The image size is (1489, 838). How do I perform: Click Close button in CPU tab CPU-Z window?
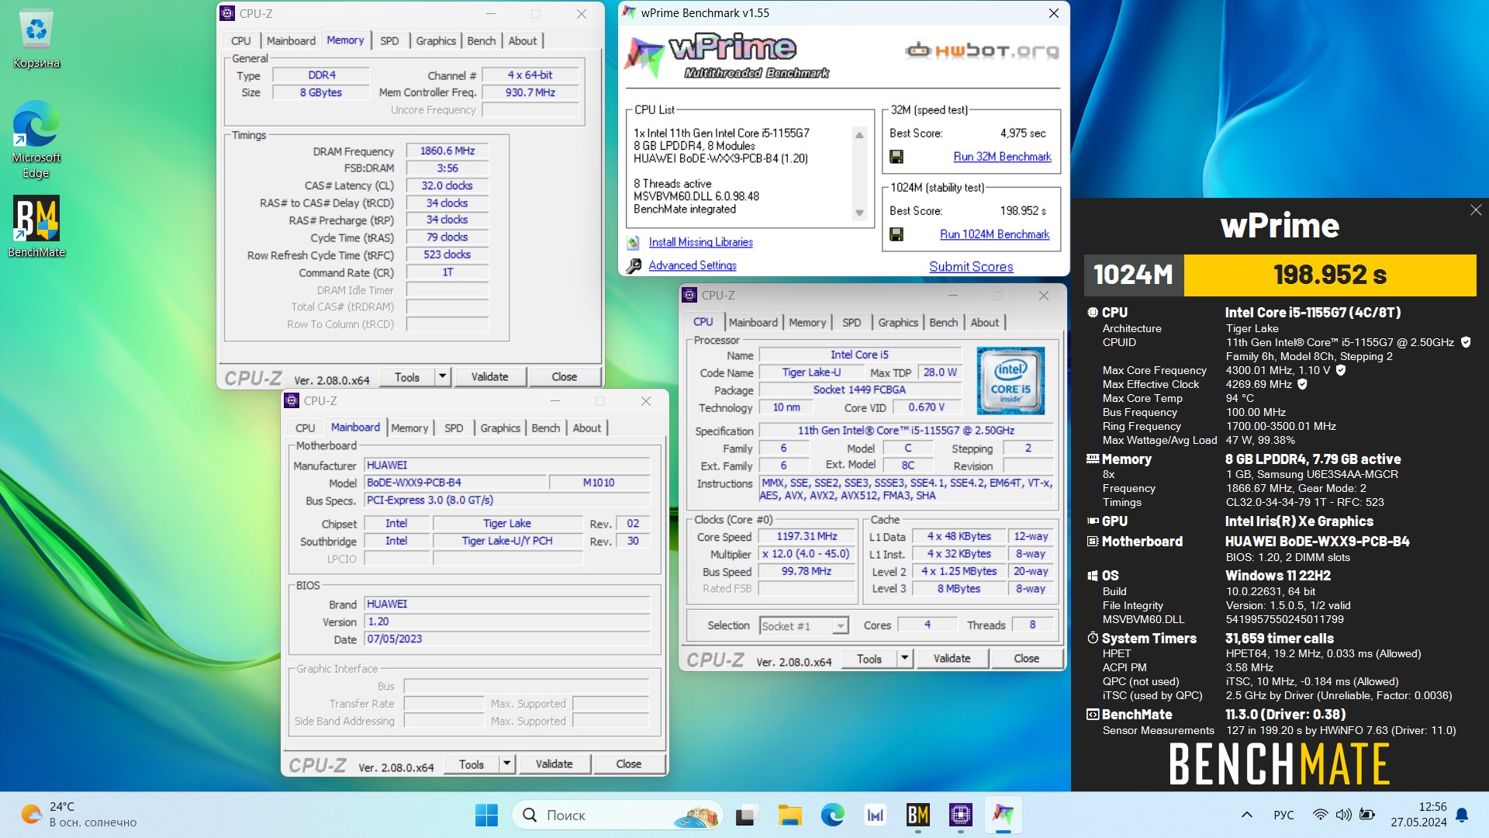point(1026,659)
